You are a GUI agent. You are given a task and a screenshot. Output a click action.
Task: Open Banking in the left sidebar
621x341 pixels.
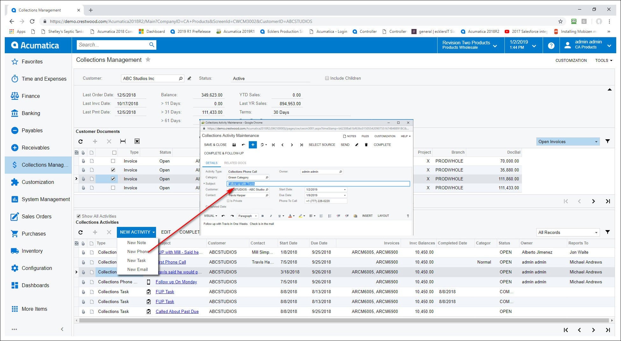tap(31, 113)
